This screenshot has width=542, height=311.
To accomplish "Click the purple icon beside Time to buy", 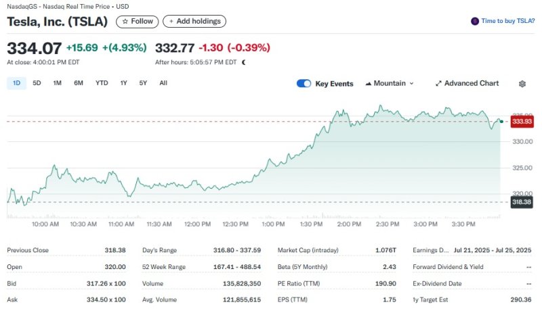I will coord(474,22).
